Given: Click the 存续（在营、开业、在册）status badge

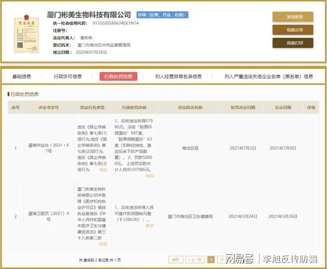Looking at the screenshot, I should 162,15.
